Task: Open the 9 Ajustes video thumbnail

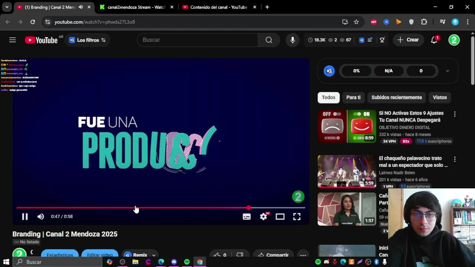Action: click(x=347, y=126)
